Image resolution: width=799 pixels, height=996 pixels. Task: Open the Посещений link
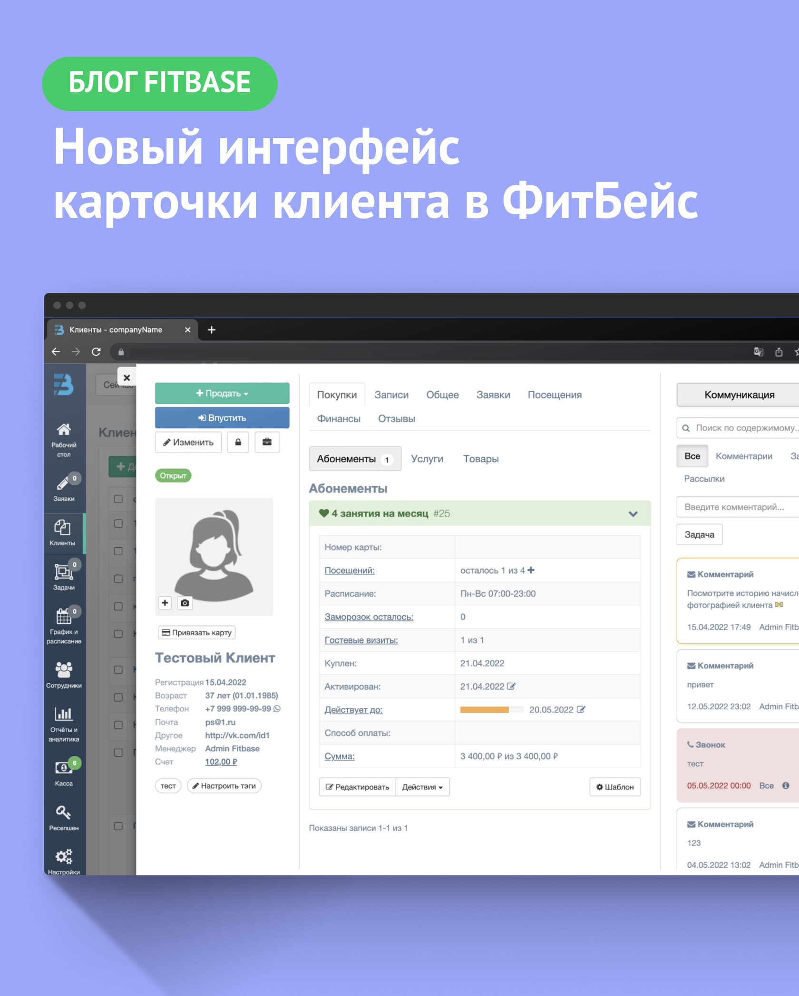[350, 570]
